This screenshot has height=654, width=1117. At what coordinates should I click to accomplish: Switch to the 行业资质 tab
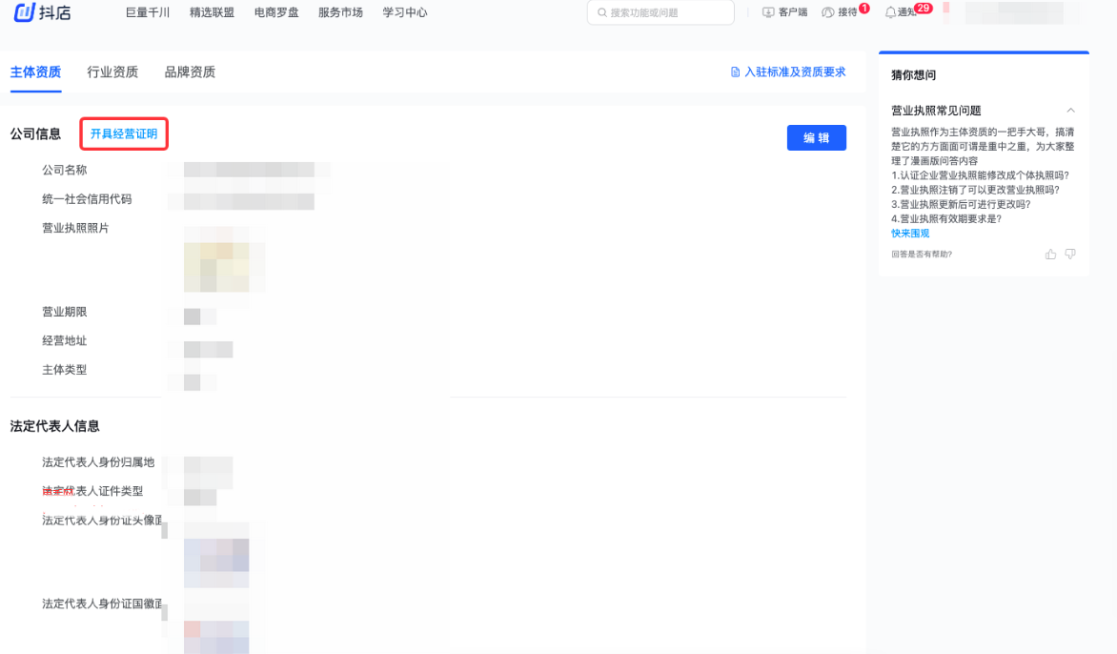[x=112, y=72]
